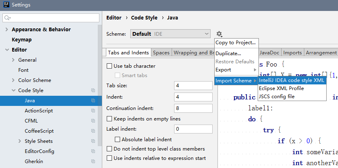Click the project-level copy icon beside Style Sheets
The height and width of the screenshot is (168, 338).
[x=93, y=141]
